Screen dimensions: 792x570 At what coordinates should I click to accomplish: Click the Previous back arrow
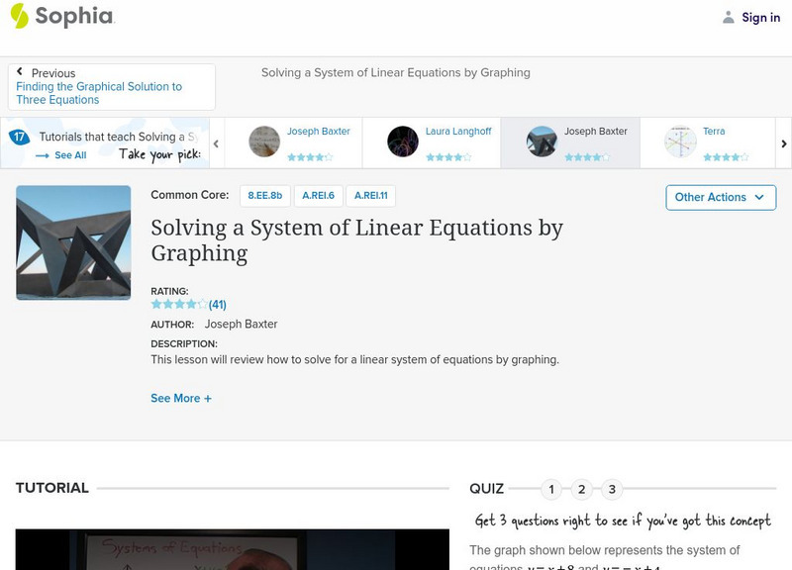point(20,71)
